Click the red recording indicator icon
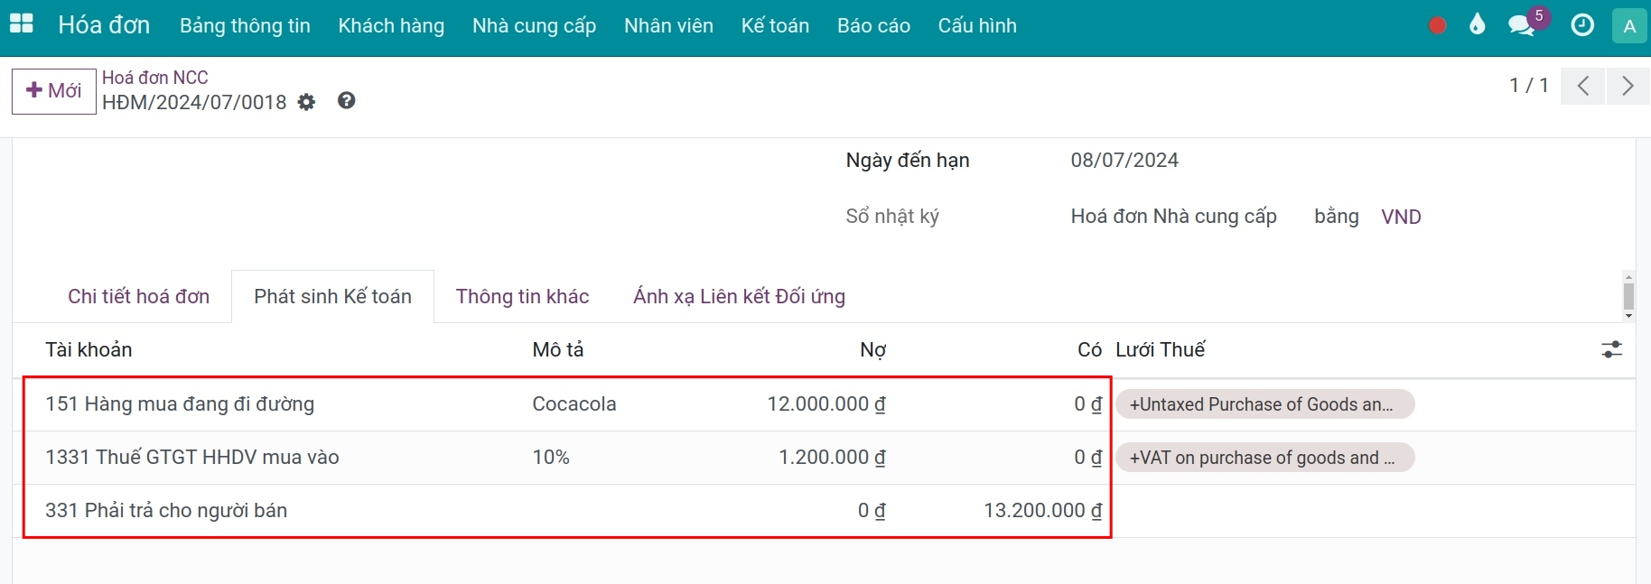 tap(1438, 25)
